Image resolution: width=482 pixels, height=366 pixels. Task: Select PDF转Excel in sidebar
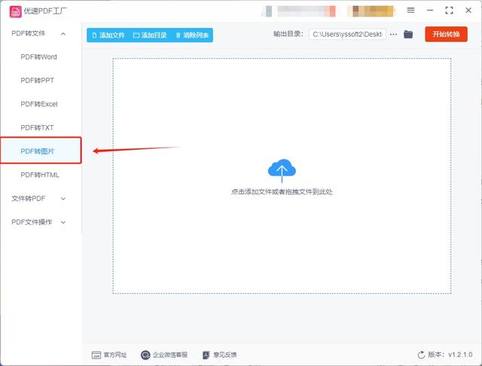tap(39, 104)
